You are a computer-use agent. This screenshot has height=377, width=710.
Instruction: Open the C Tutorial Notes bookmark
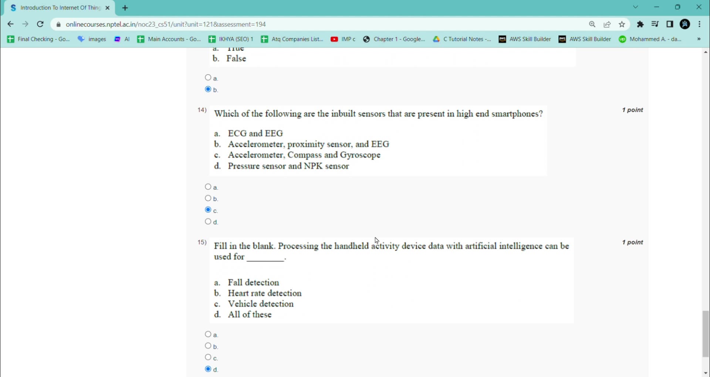(462, 39)
